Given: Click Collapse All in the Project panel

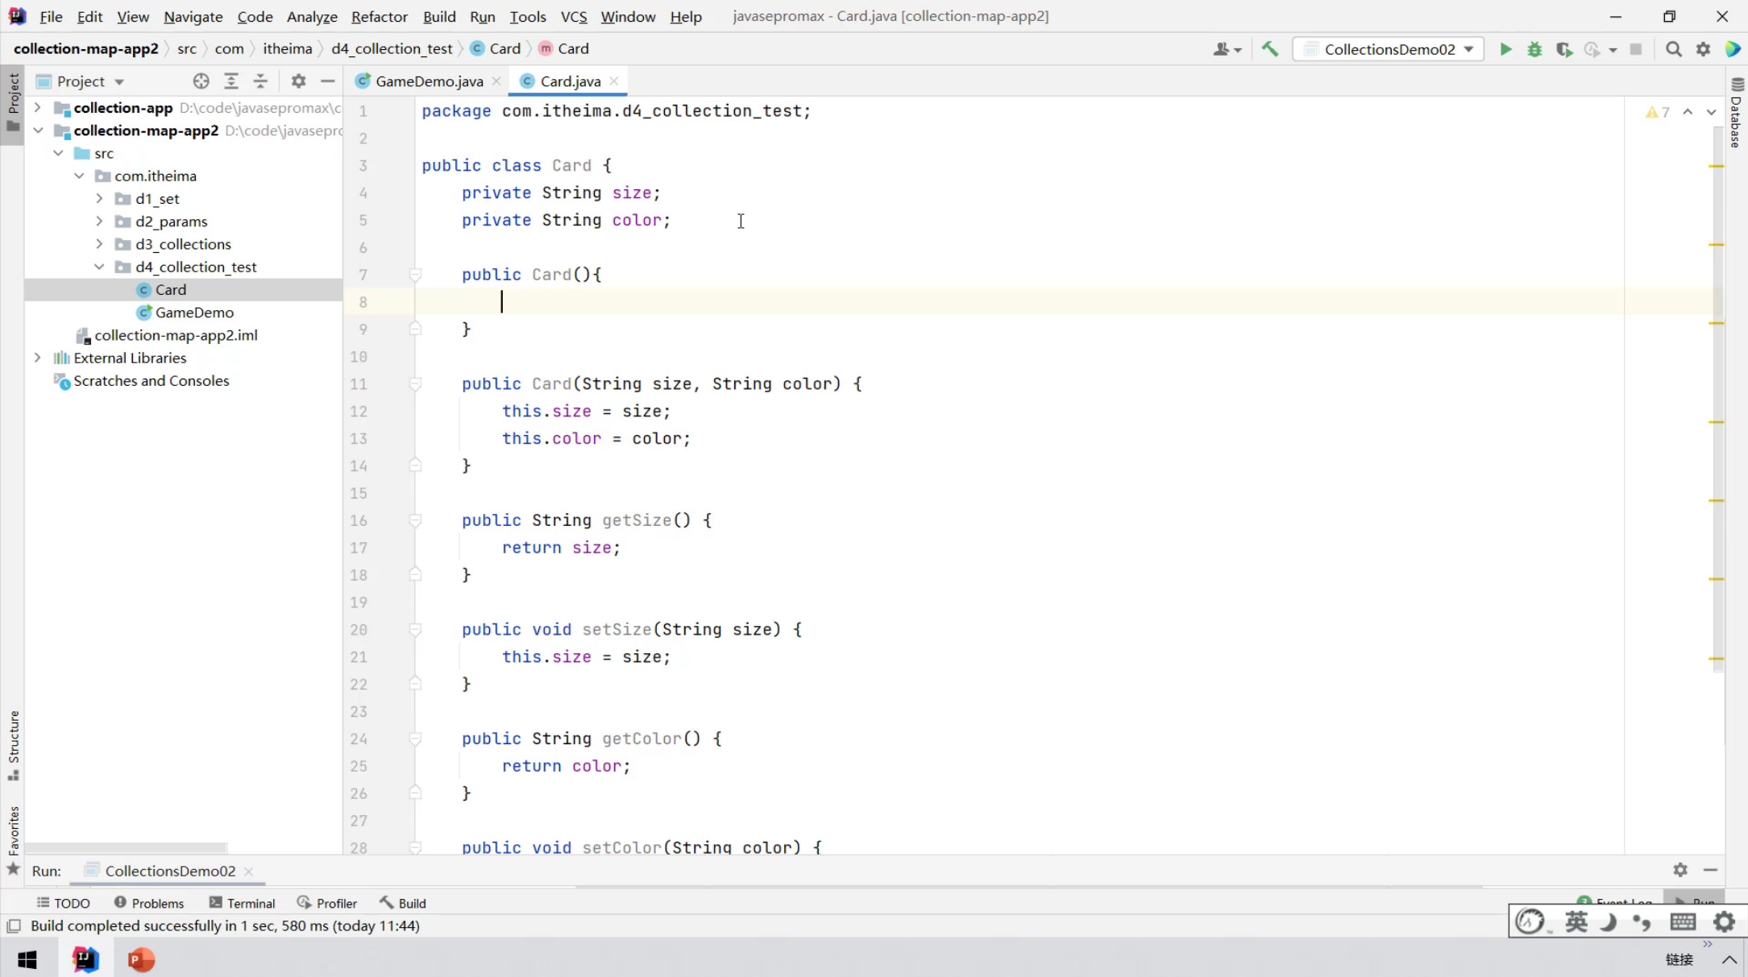Looking at the screenshot, I should pos(260,81).
